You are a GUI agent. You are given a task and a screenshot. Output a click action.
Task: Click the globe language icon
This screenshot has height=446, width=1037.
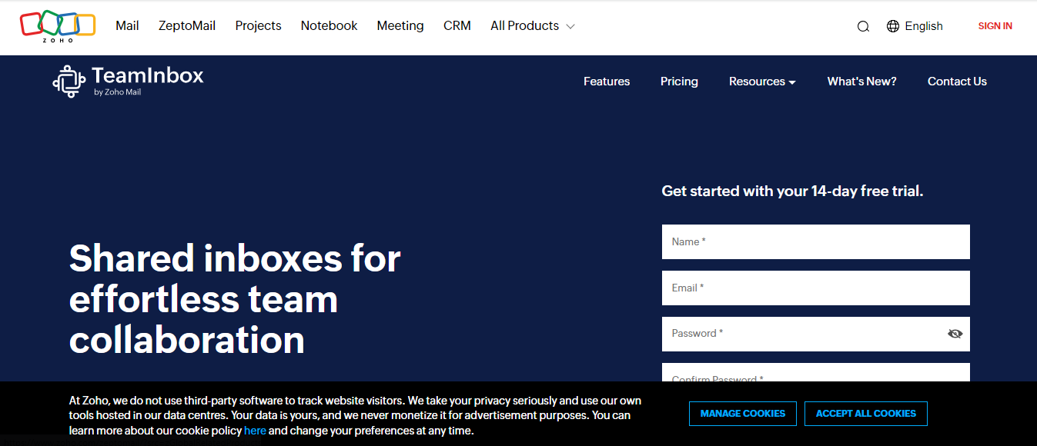tap(893, 26)
